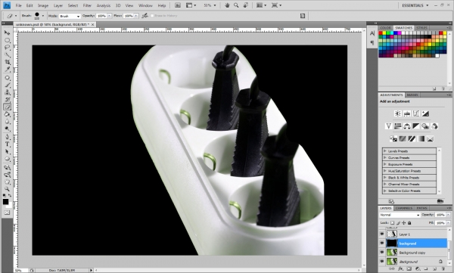This screenshot has height=273, width=454.
Task: Select the Spot Healing Brush tool
Action: tap(7, 78)
